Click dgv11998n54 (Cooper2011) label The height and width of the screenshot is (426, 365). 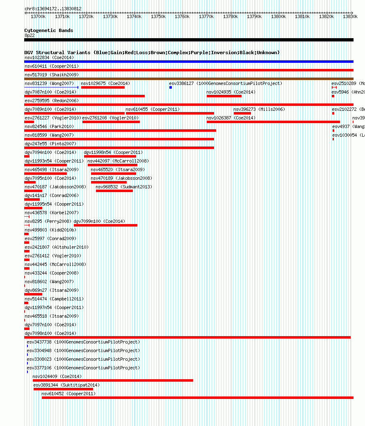point(113,152)
